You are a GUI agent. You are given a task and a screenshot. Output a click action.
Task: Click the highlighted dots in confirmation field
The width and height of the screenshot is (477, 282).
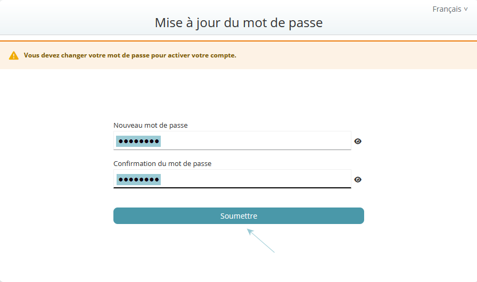[139, 179]
